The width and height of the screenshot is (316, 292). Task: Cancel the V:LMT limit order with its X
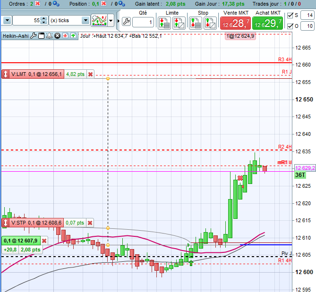tap(91, 74)
